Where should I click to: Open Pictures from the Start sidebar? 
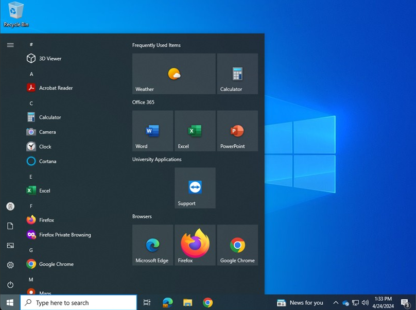[x=10, y=246]
